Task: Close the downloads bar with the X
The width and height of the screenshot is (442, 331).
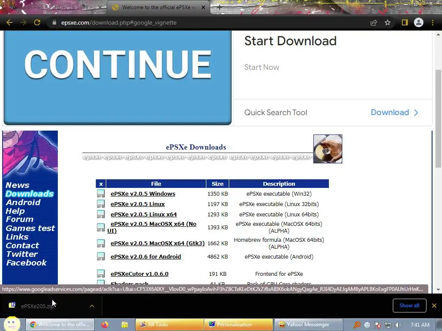Action: 434,306
